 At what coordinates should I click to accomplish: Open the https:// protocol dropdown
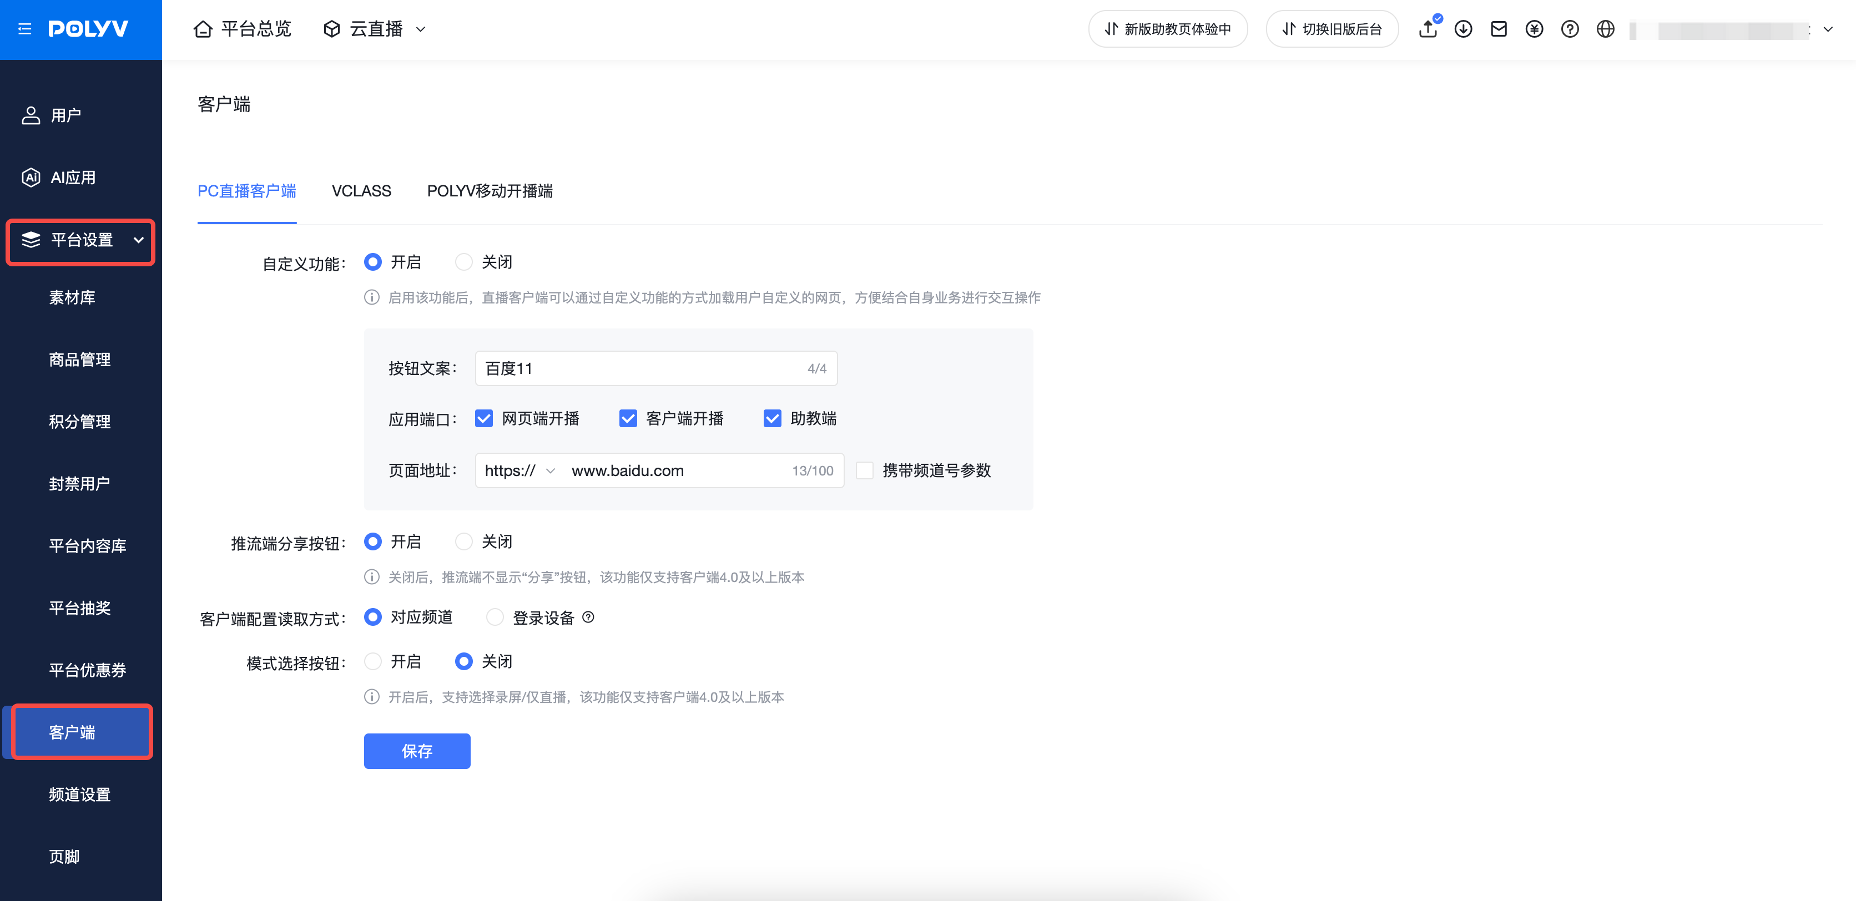click(x=520, y=470)
